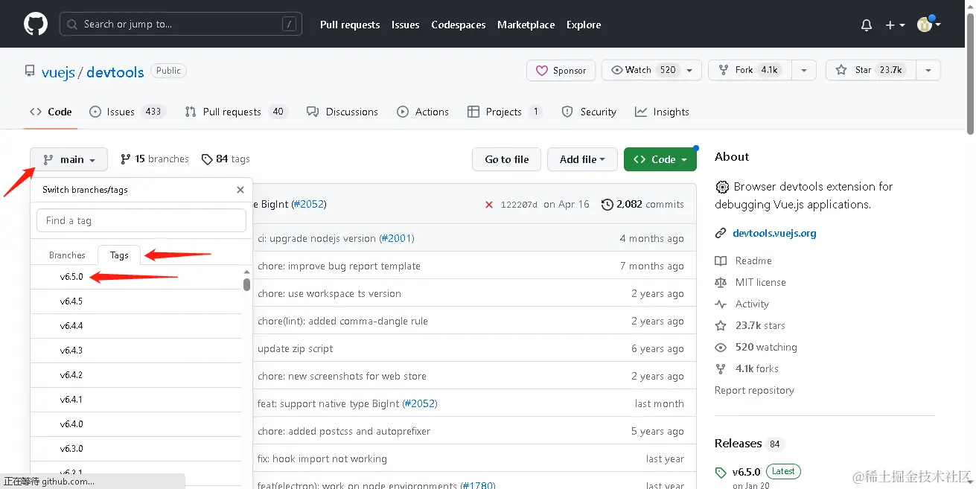Select tag v6.4.0
The height and width of the screenshot is (489, 976).
(136, 424)
